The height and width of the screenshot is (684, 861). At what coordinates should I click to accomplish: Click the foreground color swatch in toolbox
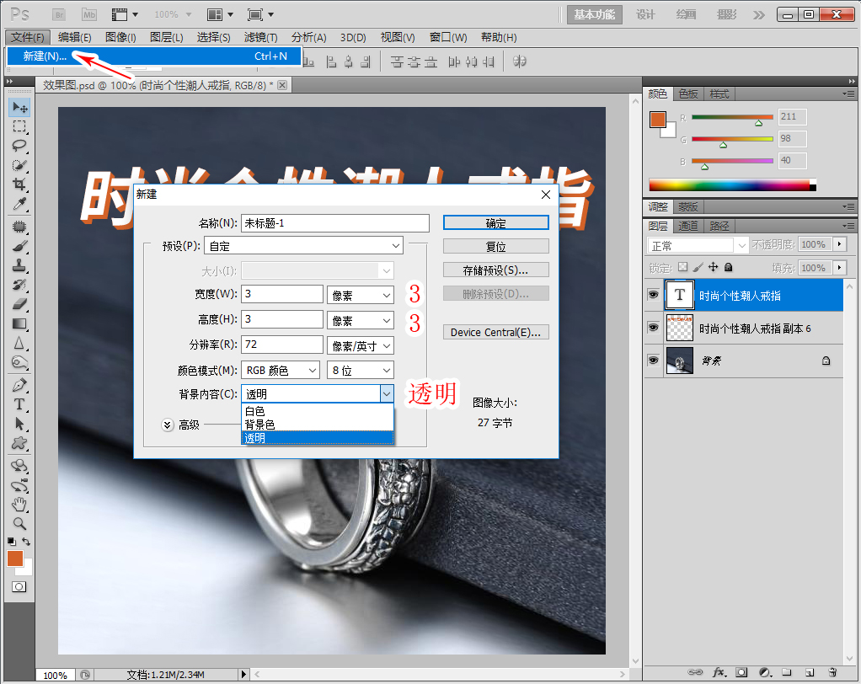click(x=15, y=558)
